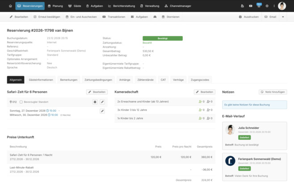Open Transaktionen in the toolbar

114,17
